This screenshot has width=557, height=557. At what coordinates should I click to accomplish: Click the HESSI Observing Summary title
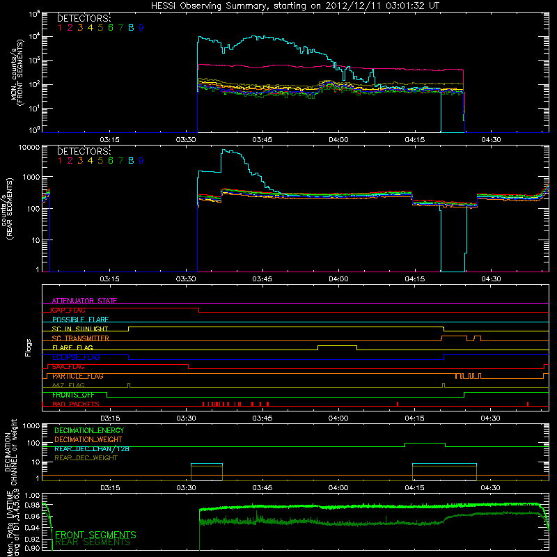tap(295, 6)
